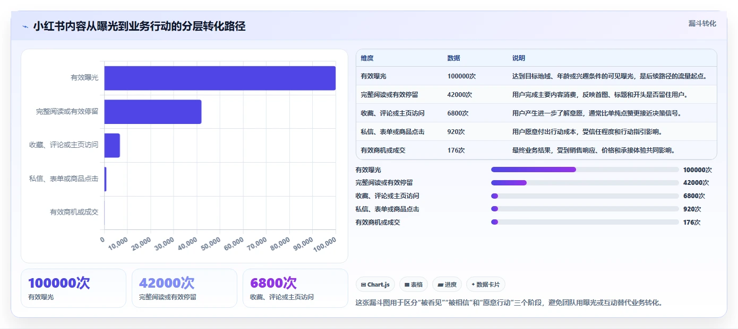Click the 有效曝光 label on the chart axis
This screenshot has height=329, width=738.
[x=84, y=78]
